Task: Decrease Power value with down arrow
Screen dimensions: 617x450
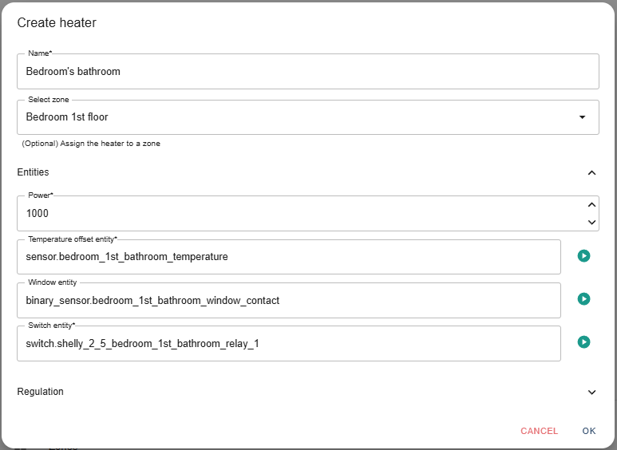Action: tap(591, 223)
